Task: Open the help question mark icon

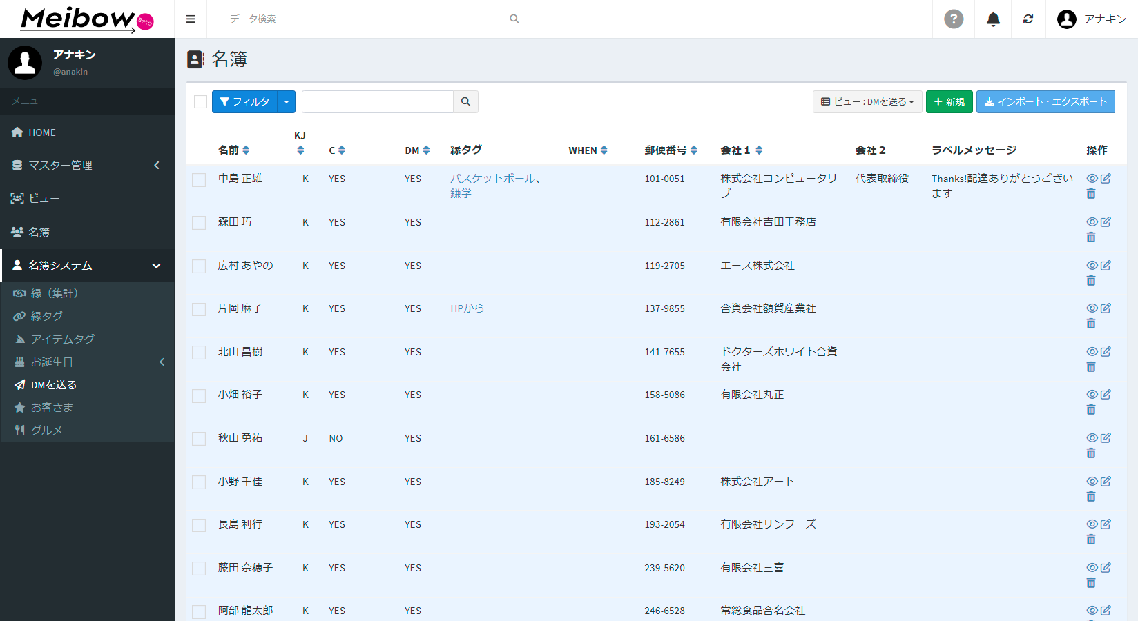Action: [x=954, y=19]
